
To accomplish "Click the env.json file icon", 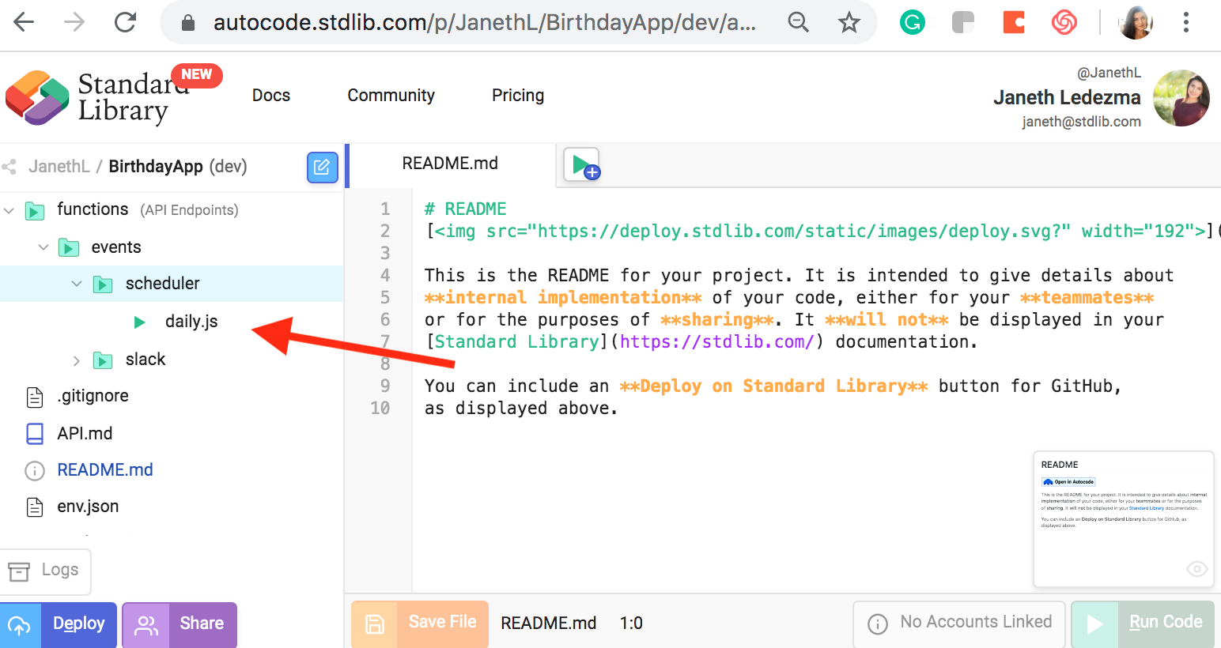I will (35, 507).
